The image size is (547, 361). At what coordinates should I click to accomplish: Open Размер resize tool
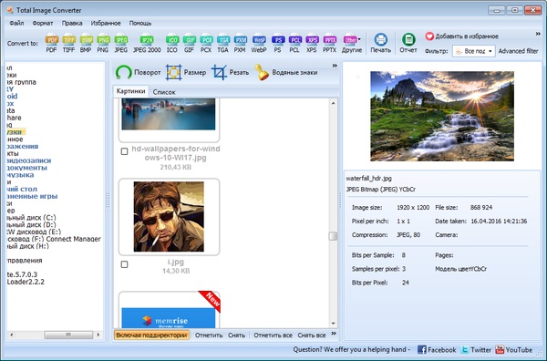(186, 73)
